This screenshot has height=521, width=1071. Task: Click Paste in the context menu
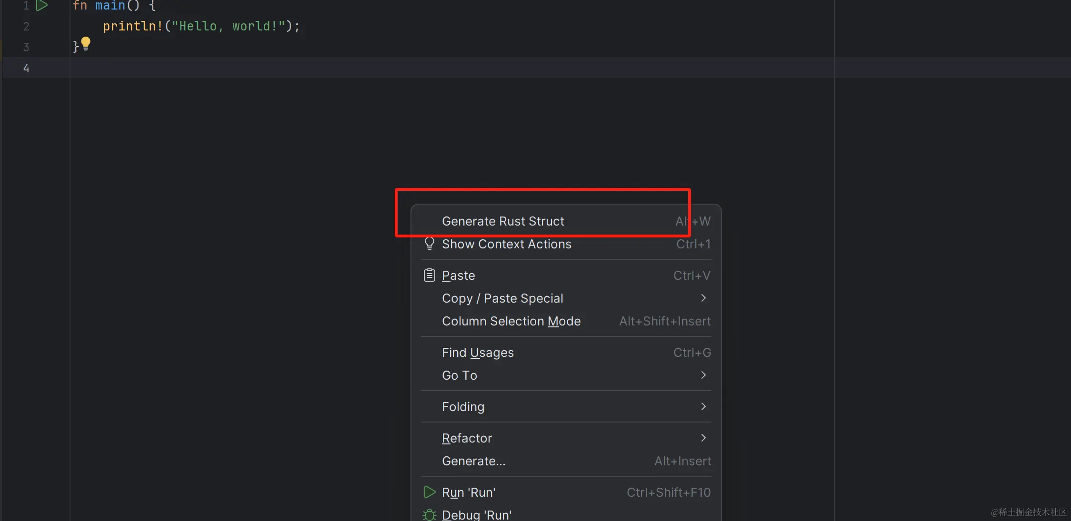pos(458,275)
